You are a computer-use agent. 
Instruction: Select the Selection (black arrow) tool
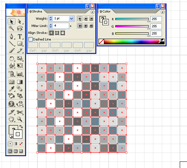pyautogui.click(x=12, y=22)
